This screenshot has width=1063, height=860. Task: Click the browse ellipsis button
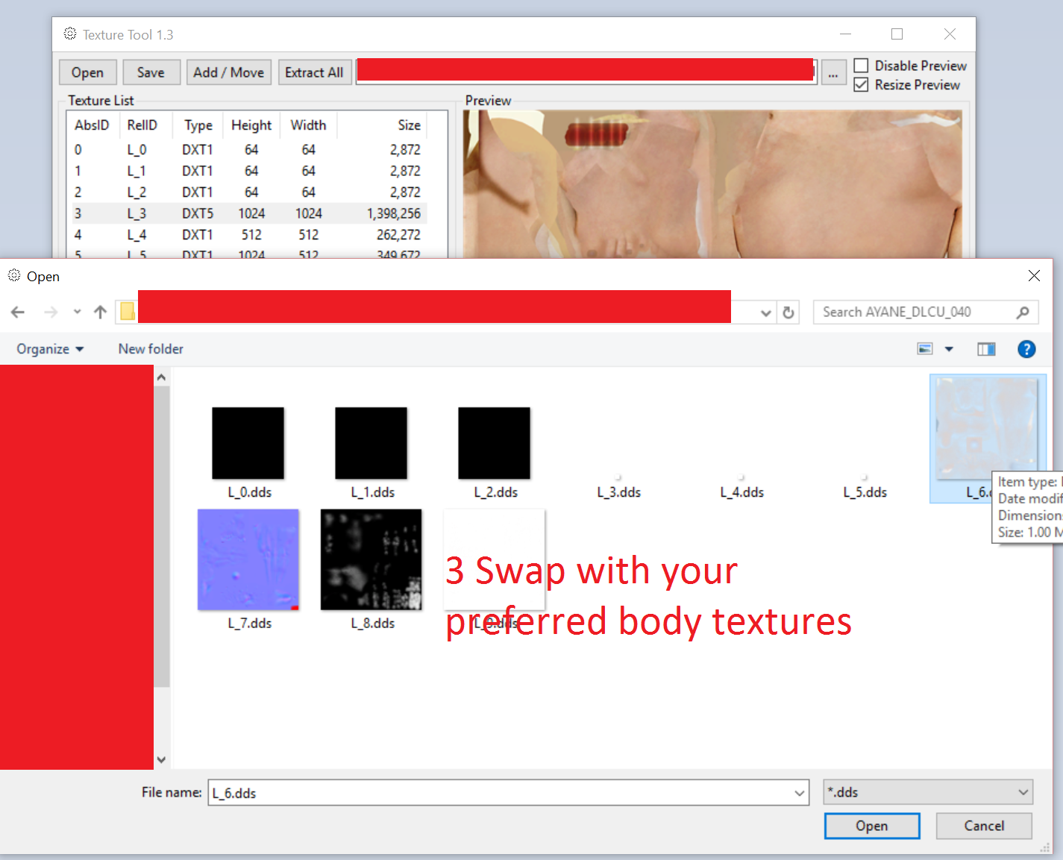click(833, 73)
